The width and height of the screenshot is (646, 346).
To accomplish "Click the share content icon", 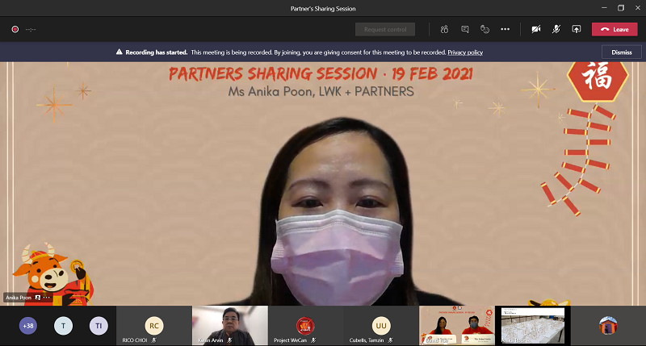I will click(x=577, y=29).
